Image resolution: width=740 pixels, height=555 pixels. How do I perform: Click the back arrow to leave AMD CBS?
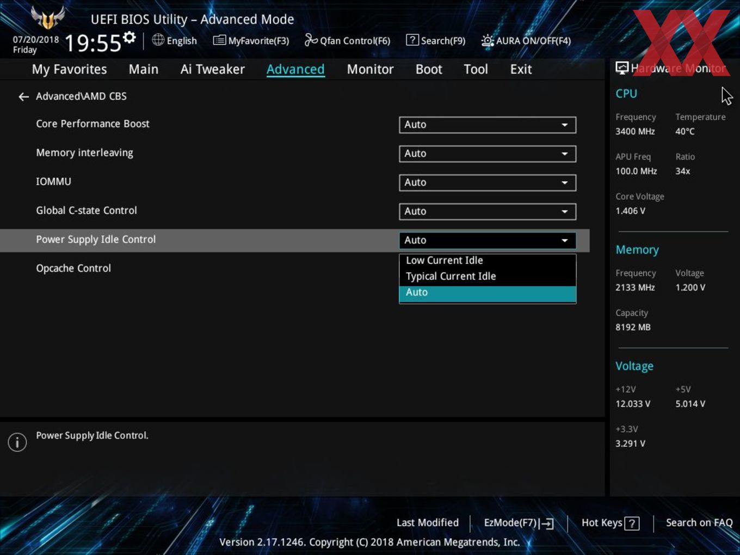coord(23,97)
